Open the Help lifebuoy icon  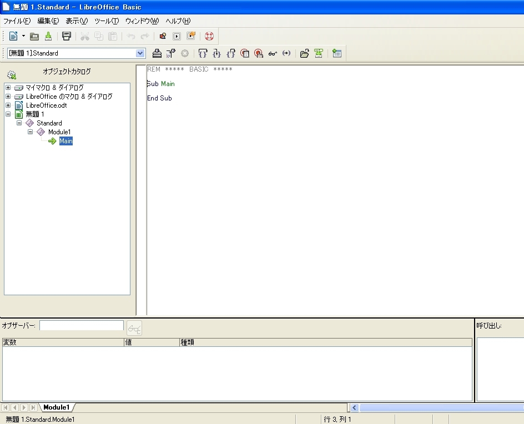point(209,36)
